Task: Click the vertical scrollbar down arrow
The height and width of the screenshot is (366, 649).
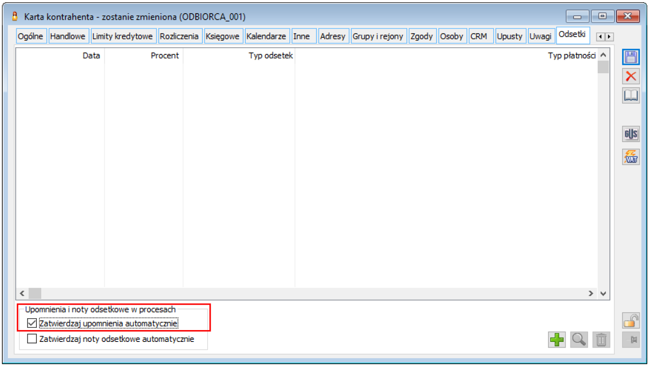Action: [603, 293]
